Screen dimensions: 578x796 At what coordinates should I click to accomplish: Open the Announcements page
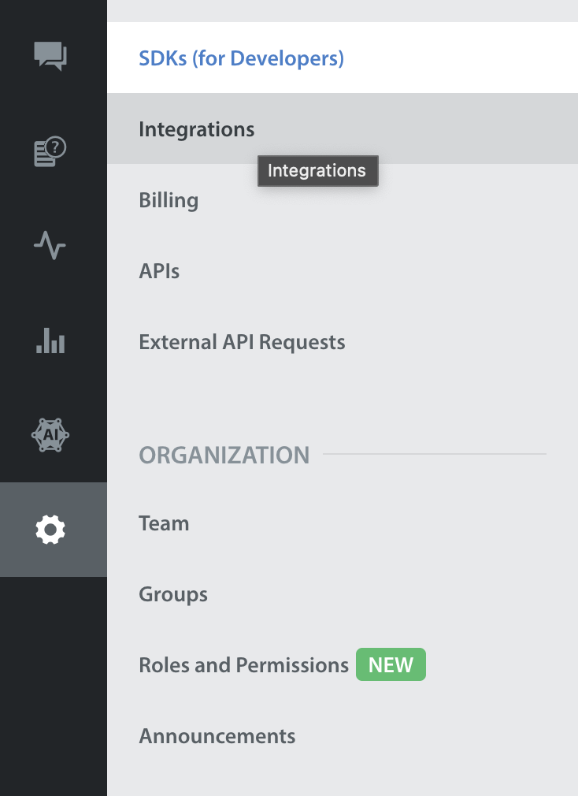[343, 736]
